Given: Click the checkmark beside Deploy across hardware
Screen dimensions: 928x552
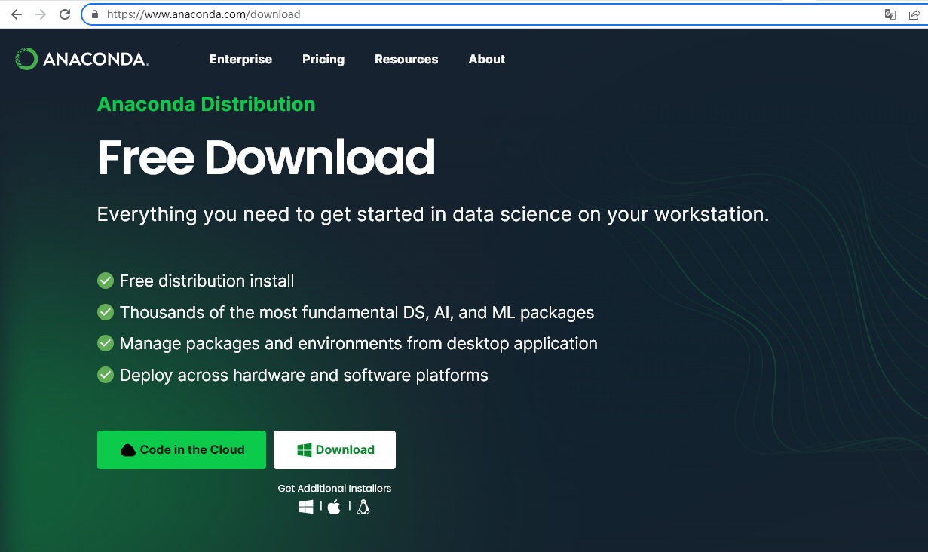Looking at the screenshot, I should tap(106, 375).
